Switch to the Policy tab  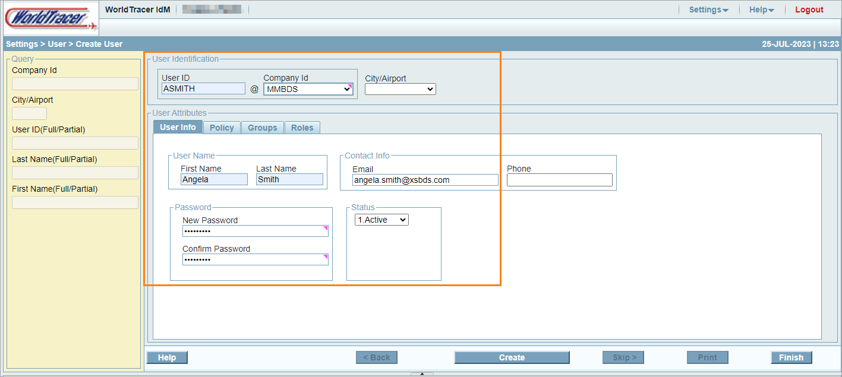[222, 128]
